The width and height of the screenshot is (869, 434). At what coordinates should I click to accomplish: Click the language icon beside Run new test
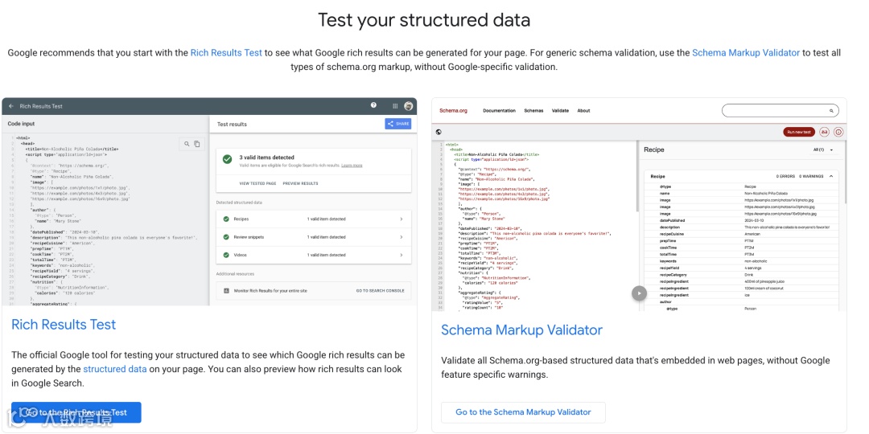(x=825, y=132)
